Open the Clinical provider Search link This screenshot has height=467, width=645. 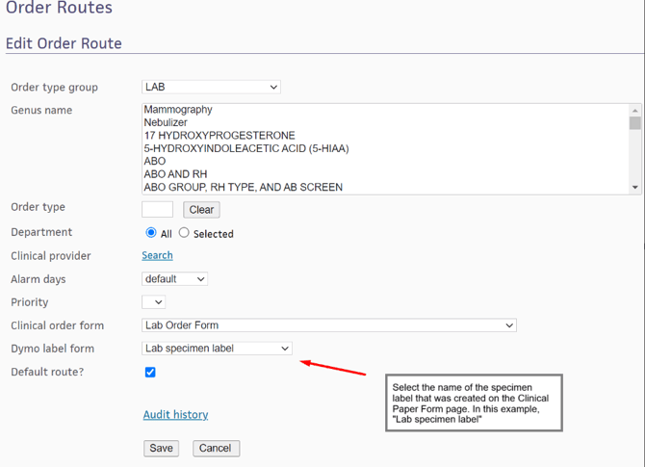tap(157, 256)
